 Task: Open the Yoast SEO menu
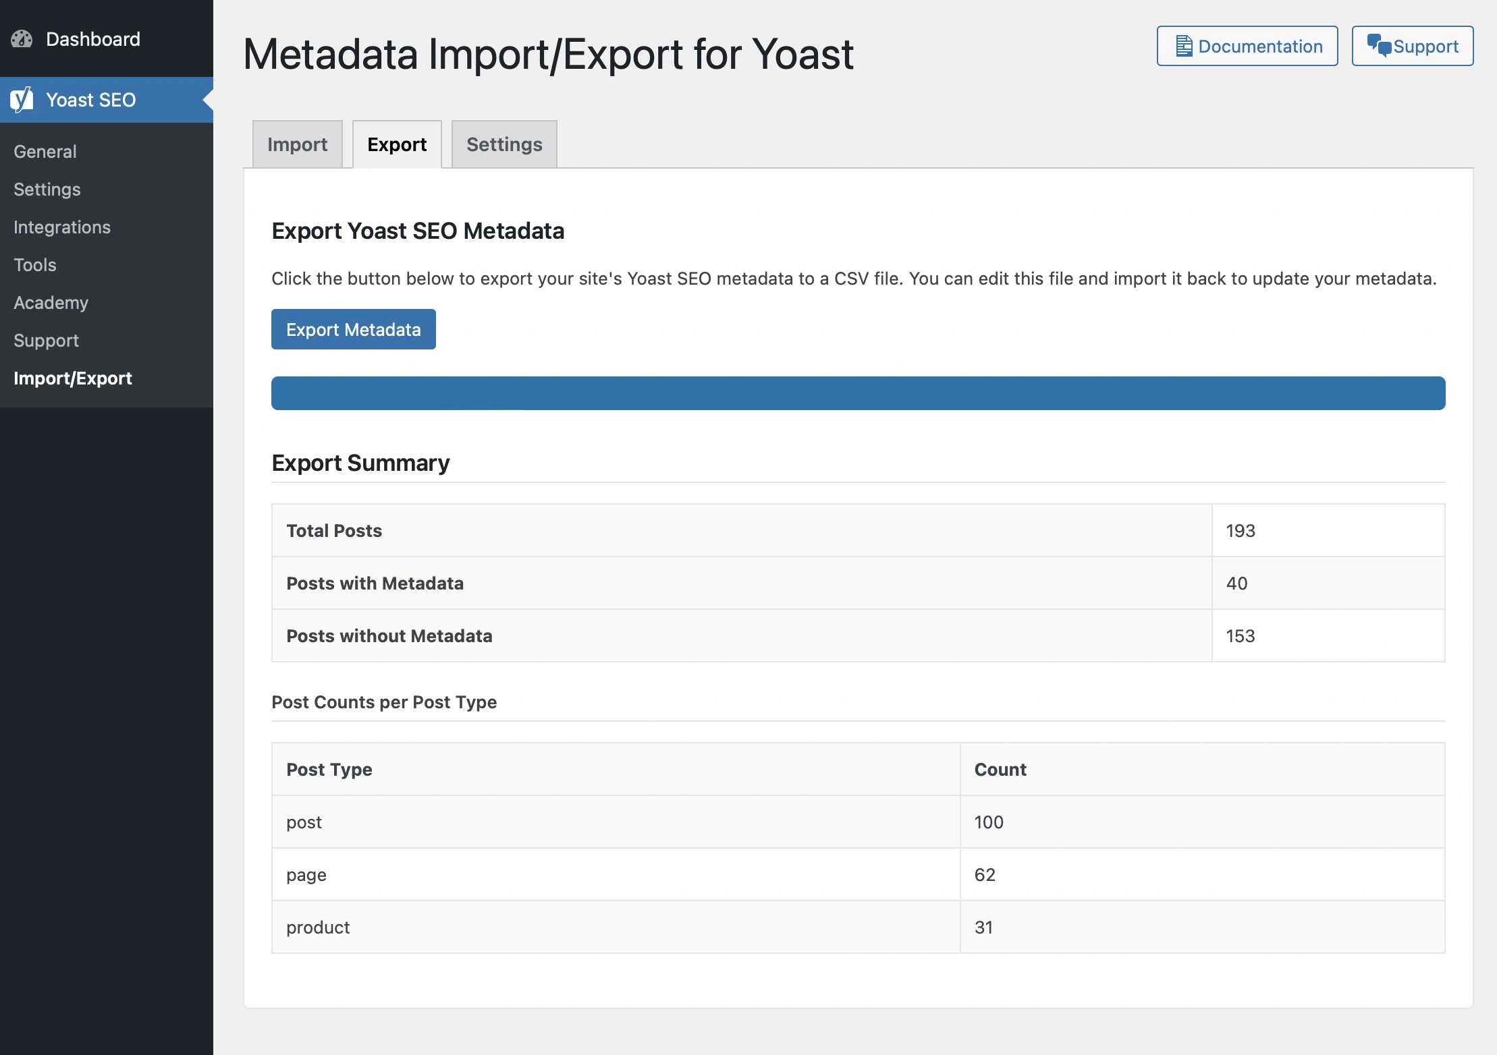(107, 100)
